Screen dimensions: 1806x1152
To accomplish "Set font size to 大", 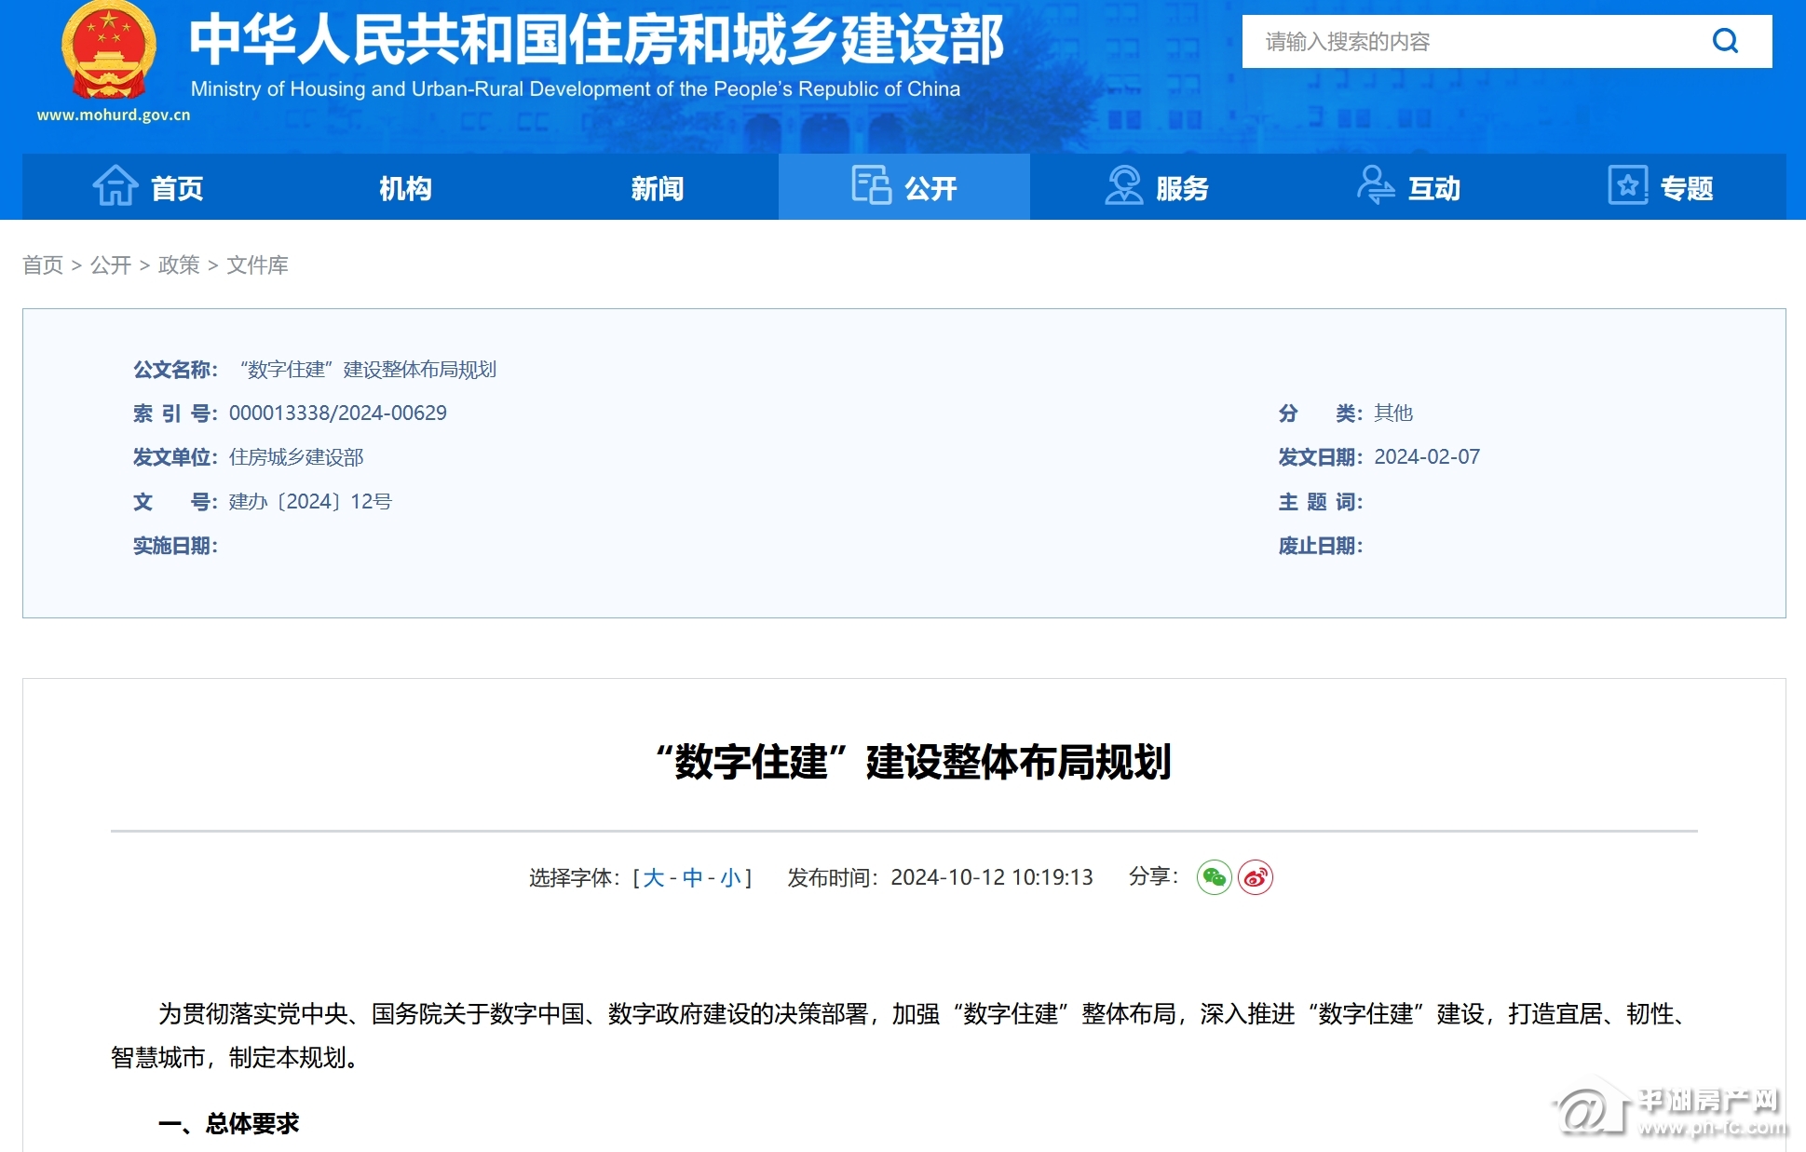I will pyautogui.click(x=654, y=878).
